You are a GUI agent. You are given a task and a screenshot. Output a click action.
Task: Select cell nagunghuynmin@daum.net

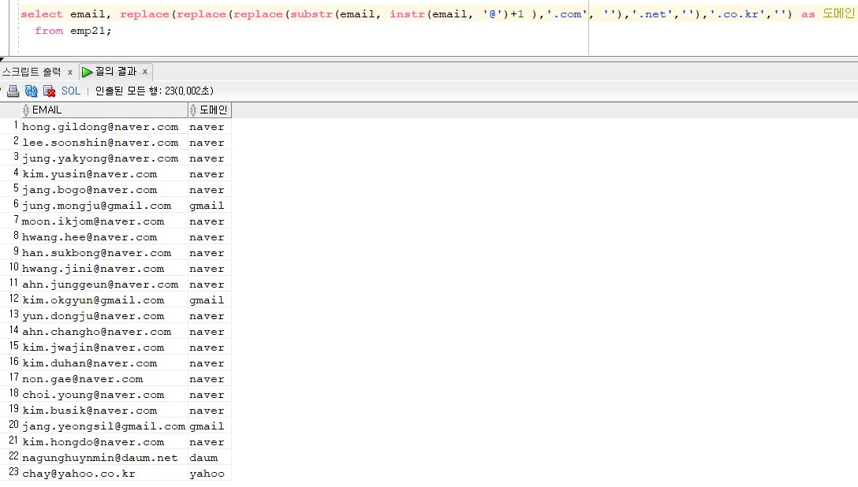tap(104, 458)
